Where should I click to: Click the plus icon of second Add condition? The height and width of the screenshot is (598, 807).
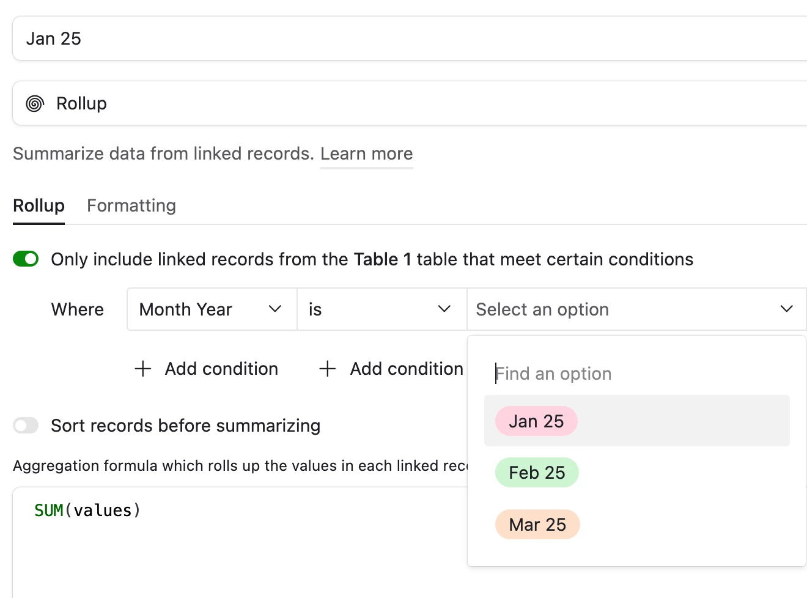(328, 369)
